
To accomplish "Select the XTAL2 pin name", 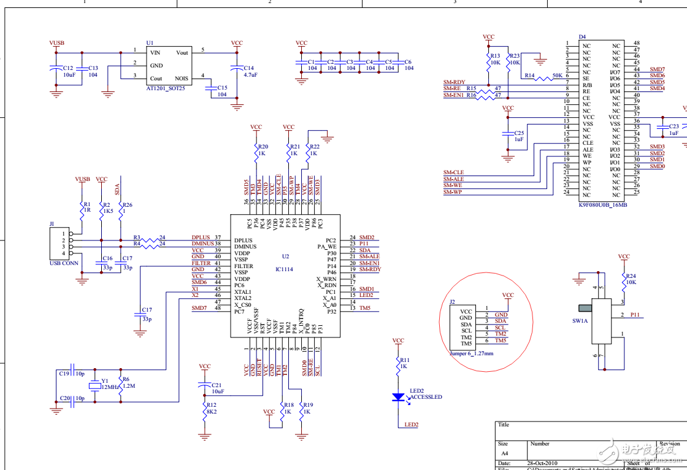I will pos(243,298).
